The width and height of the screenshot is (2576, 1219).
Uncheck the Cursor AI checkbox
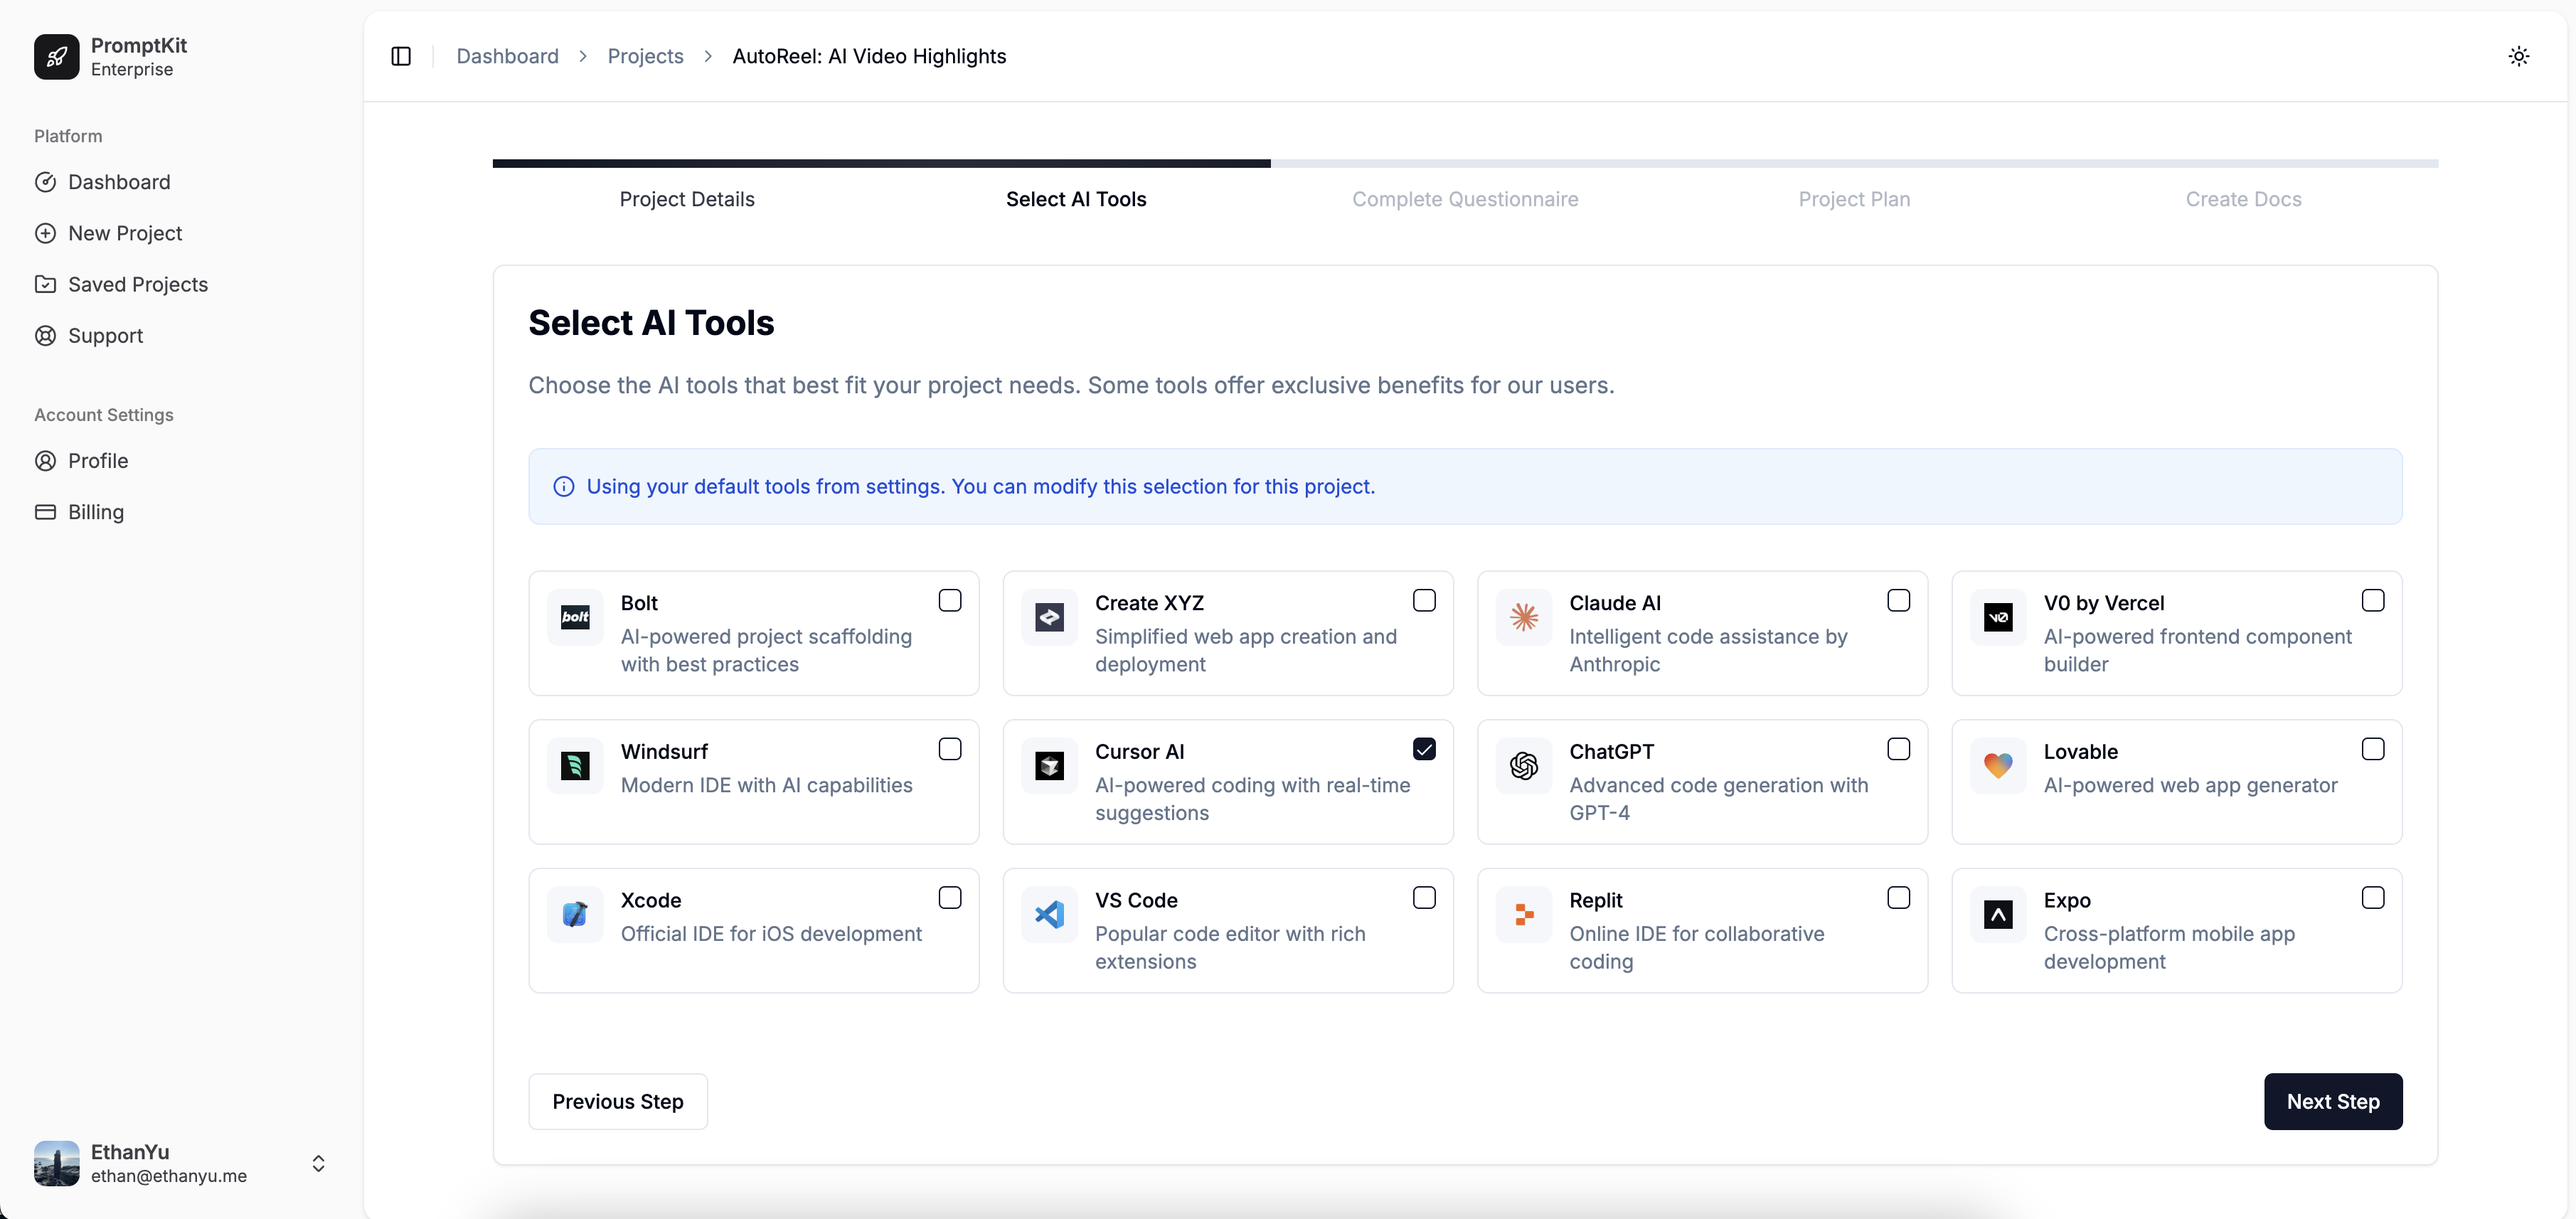coord(1424,749)
